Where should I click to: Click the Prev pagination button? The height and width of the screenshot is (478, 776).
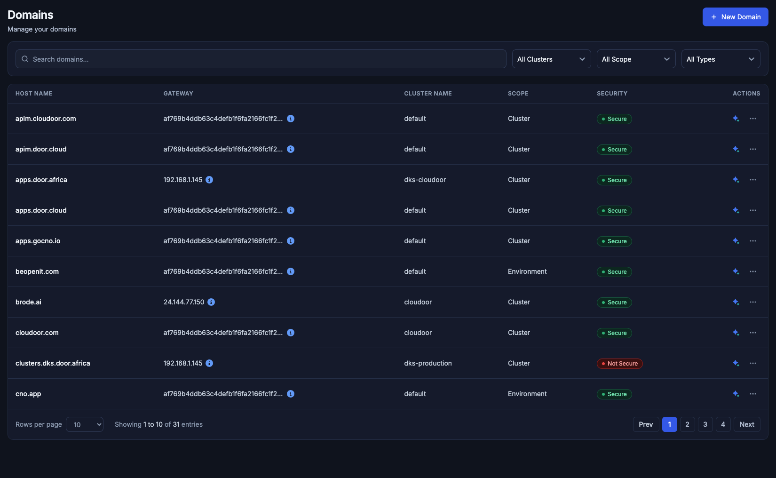[x=646, y=424]
